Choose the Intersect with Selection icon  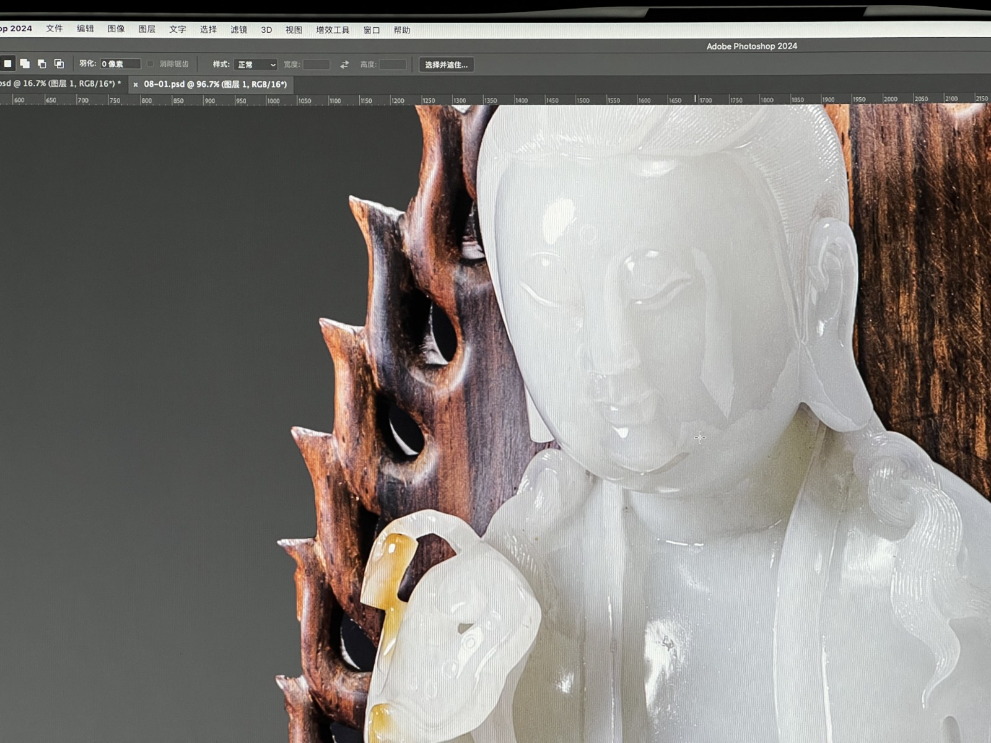[x=59, y=64]
